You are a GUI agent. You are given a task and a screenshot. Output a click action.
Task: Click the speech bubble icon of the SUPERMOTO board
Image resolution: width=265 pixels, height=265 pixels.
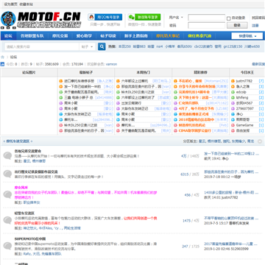click(x=7, y=246)
